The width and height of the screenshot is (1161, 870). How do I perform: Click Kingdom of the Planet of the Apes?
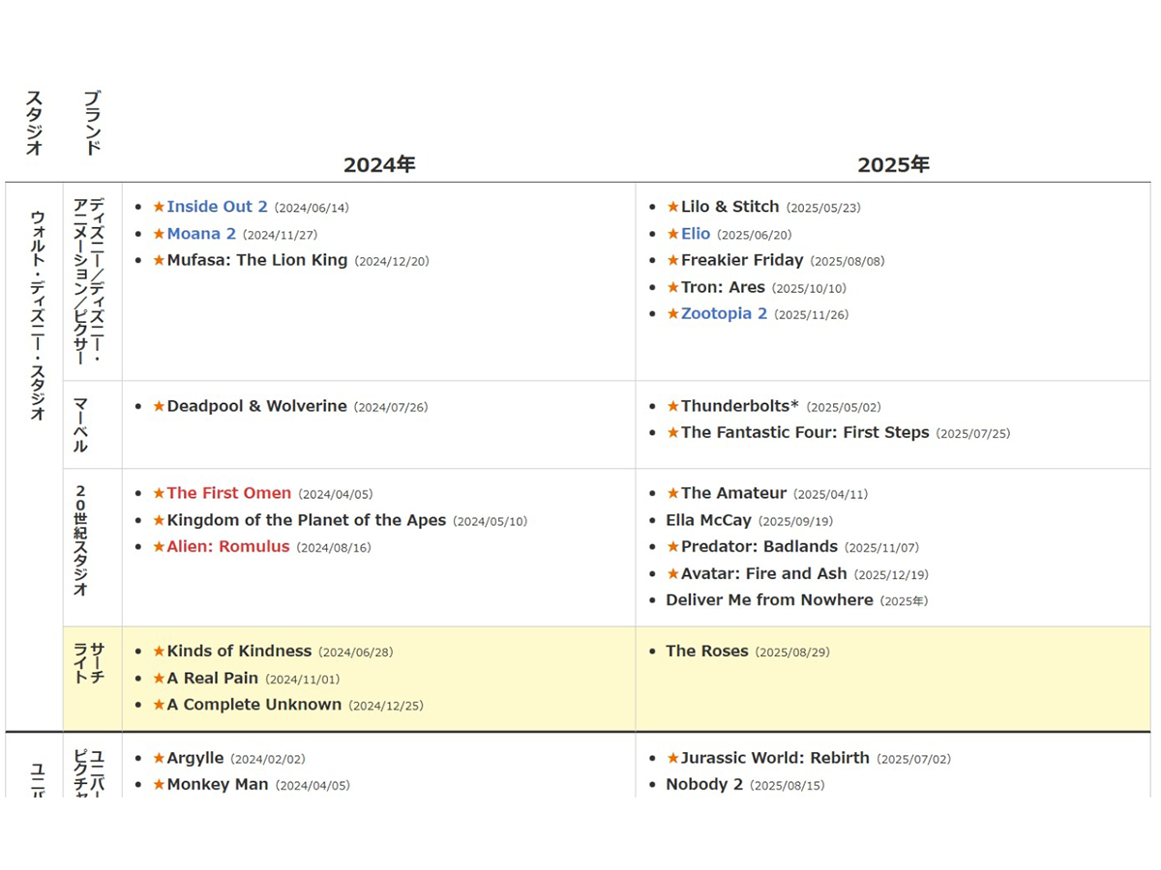click(x=307, y=520)
